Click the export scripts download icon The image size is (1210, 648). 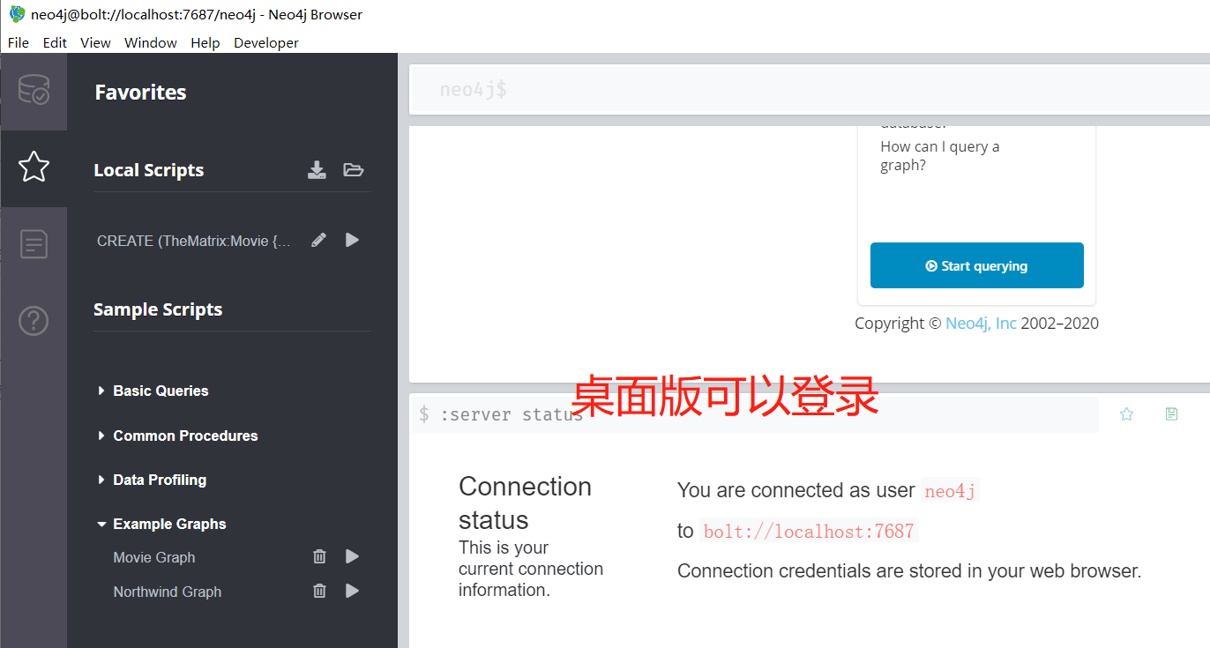(317, 170)
